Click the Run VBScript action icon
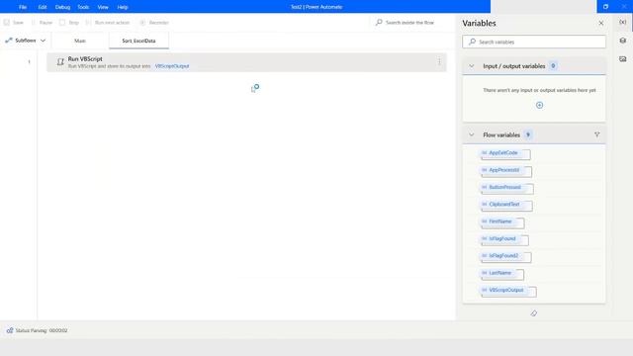The width and height of the screenshot is (633, 356). [x=60, y=61]
